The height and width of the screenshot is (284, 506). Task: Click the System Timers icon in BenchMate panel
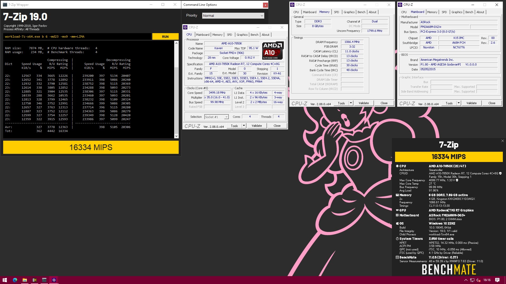[x=397, y=239]
